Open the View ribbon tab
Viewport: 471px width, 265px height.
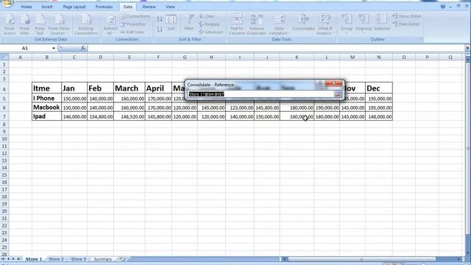(170, 7)
